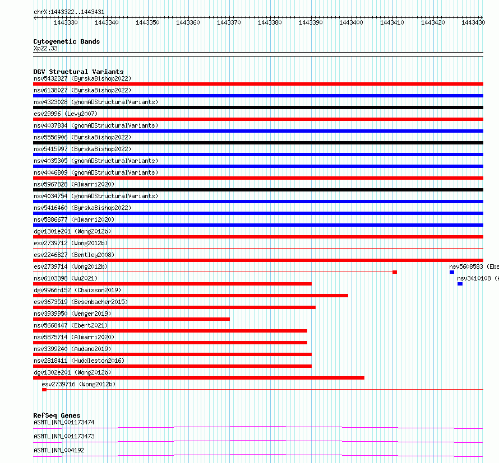Image resolution: width=499 pixels, height=463 pixels.
Task: Open esv3673519 (Besenbacher2015) label
Action: tap(81, 302)
